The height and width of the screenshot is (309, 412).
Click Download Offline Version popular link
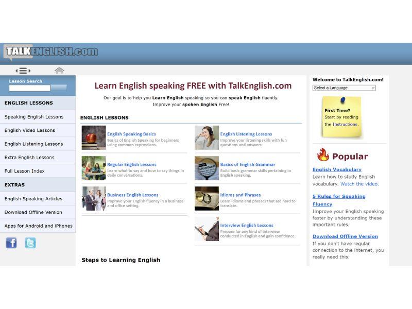pyautogui.click(x=345, y=236)
